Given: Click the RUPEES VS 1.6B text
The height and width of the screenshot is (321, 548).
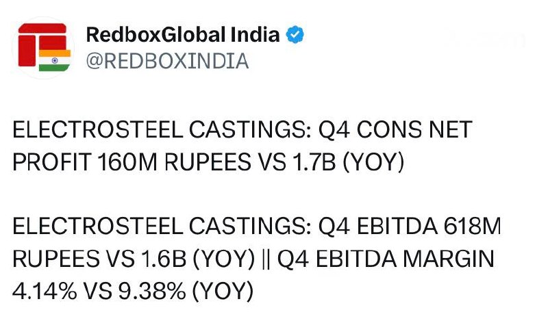Looking at the screenshot, I should pos(99,259).
